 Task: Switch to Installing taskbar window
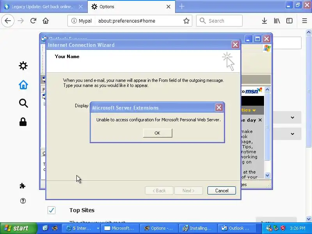[x=198, y=228]
